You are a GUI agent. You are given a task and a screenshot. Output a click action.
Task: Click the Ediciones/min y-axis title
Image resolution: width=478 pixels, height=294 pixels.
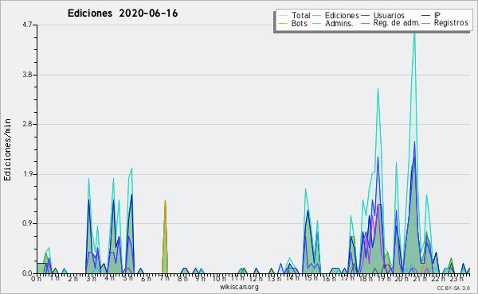pyautogui.click(x=8, y=149)
